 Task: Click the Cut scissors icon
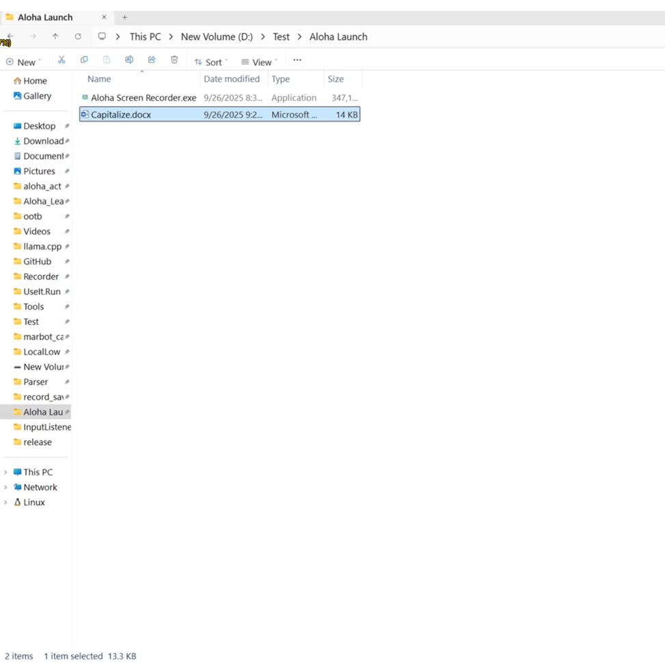click(62, 60)
